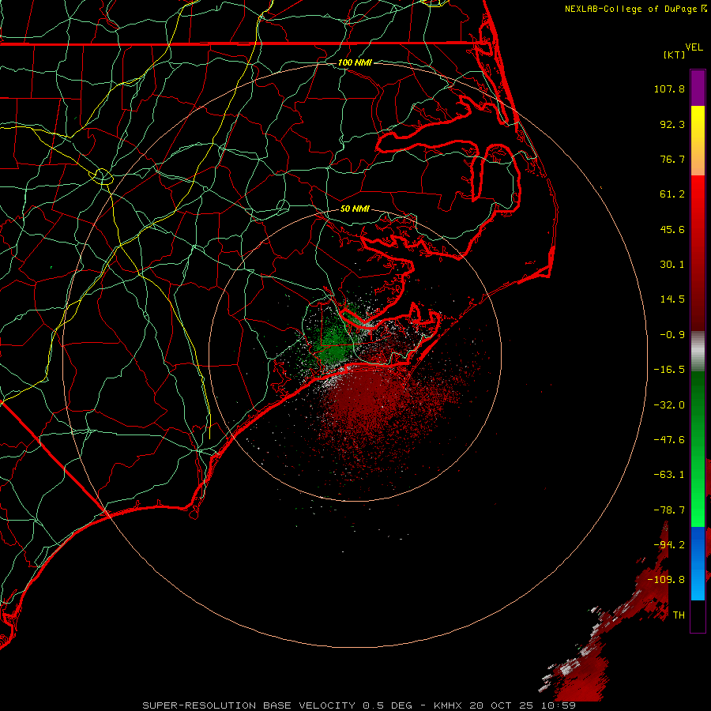Click the -109.8 value on the velocity scale
The width and height of the screenshot is (711, 711).
tap(667, 580)
